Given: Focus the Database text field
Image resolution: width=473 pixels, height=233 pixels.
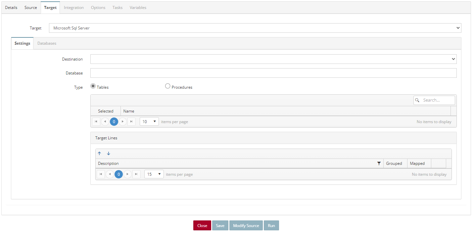Looking at the screenshot, I should (x=273, y=73).
